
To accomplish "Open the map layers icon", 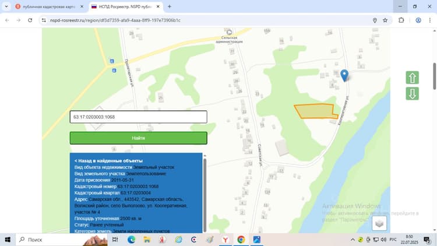I will [x=379, y=223].
